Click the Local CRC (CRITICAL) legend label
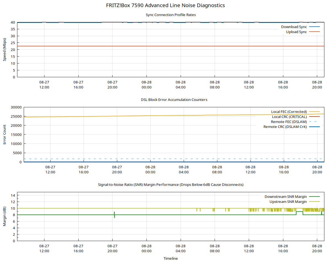This screenshot has width=331, height=262. [x=289, y=117]
